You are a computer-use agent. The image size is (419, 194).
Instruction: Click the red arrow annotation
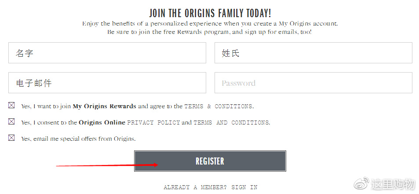[107, 165]
